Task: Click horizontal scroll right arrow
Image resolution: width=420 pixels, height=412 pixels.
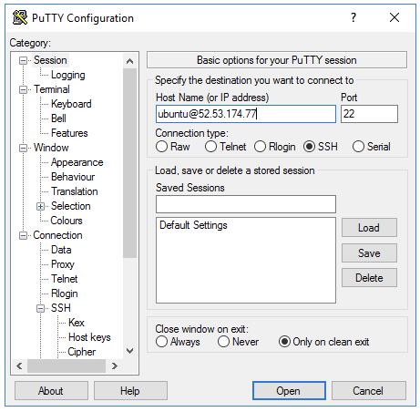Action: [115, 366]
